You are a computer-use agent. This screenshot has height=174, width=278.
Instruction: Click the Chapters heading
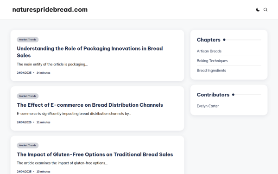click(x=208, y=40)
